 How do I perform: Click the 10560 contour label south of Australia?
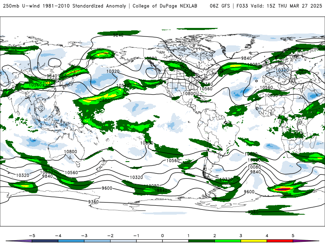coord(71,173)
